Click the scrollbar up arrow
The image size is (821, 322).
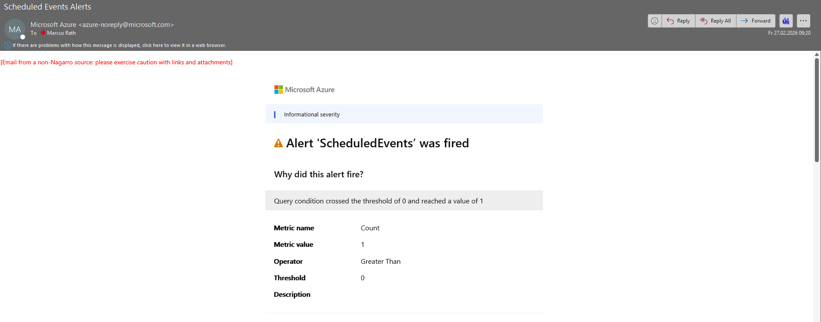[817, 55]
